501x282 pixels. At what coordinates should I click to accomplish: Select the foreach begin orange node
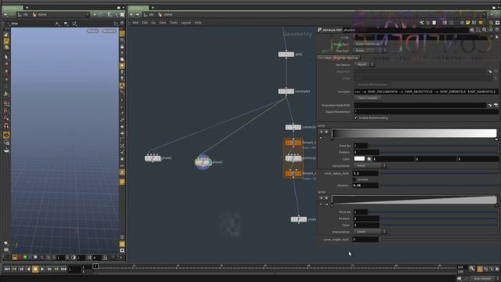pos(293,143)
